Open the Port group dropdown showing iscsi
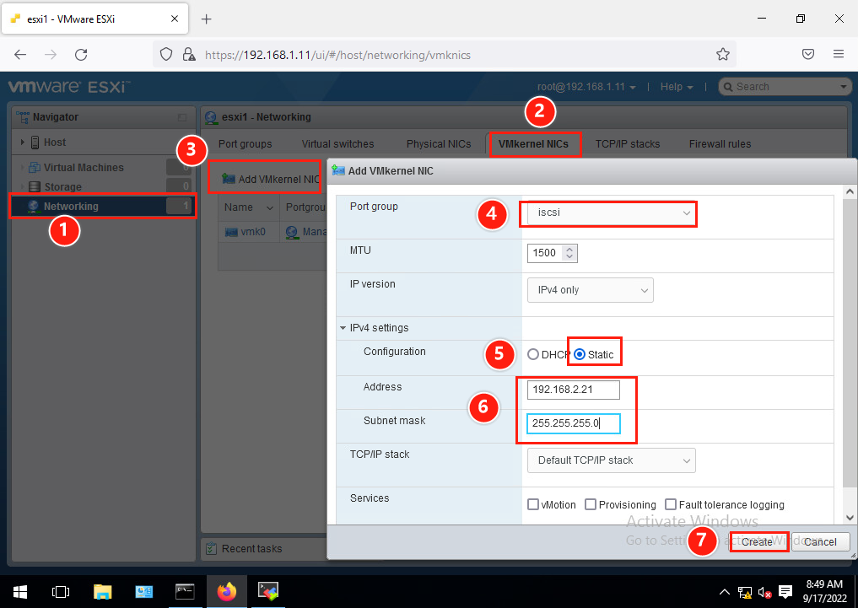 [608, 213]
